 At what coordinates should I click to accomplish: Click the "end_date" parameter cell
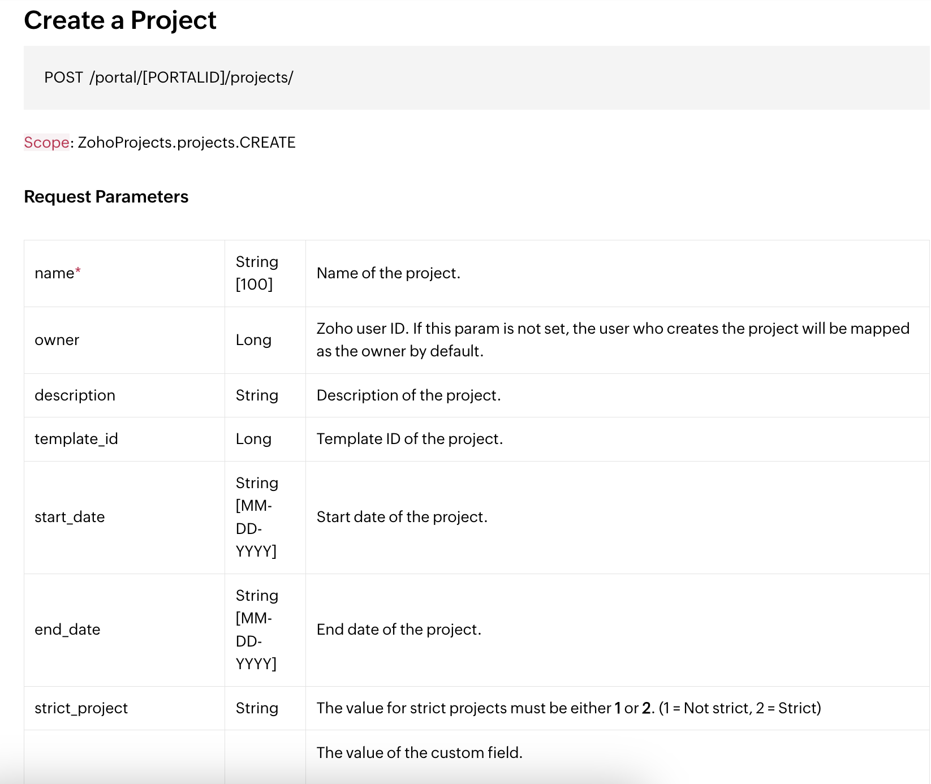pyautogui.click(x=124, y=630)
